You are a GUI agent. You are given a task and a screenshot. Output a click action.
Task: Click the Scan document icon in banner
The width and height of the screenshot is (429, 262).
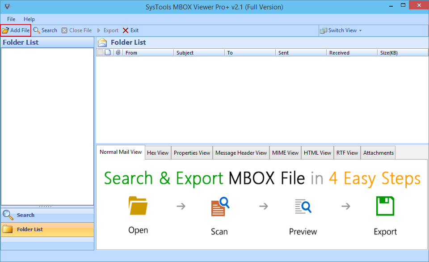[220, 207]
